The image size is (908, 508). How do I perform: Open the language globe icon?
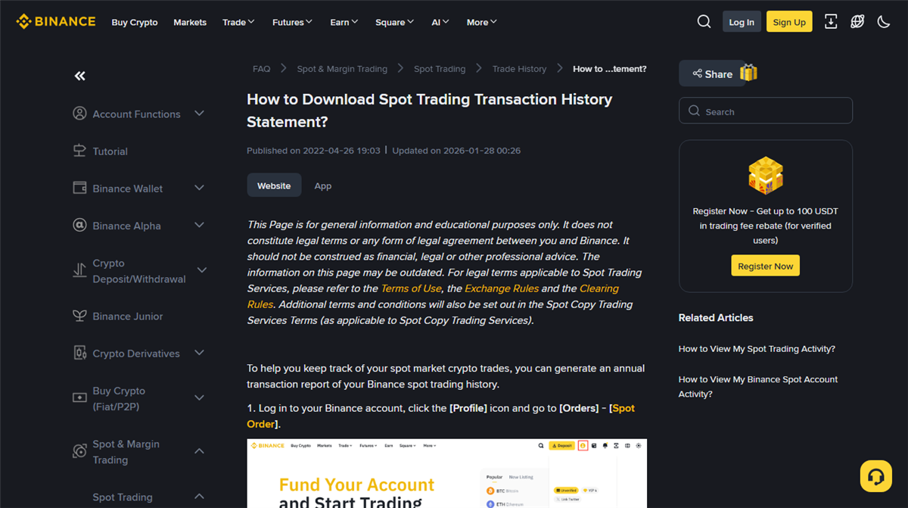coord(857,21)
